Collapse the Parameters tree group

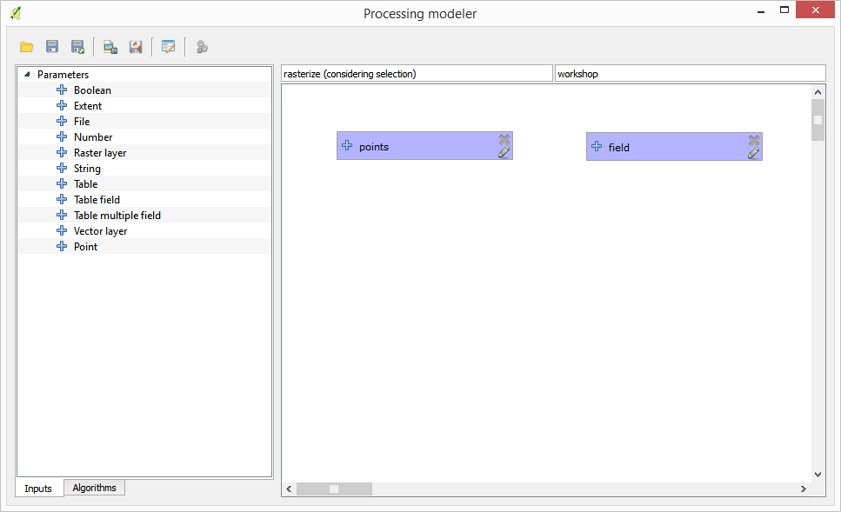27,75
